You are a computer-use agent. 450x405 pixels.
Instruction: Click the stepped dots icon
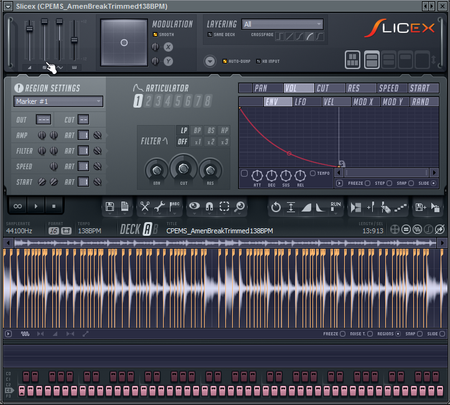click(400, 208)
